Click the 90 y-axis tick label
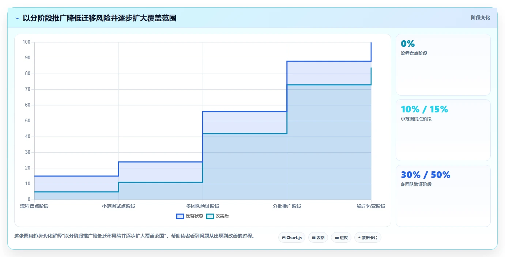 click(27, 58)
